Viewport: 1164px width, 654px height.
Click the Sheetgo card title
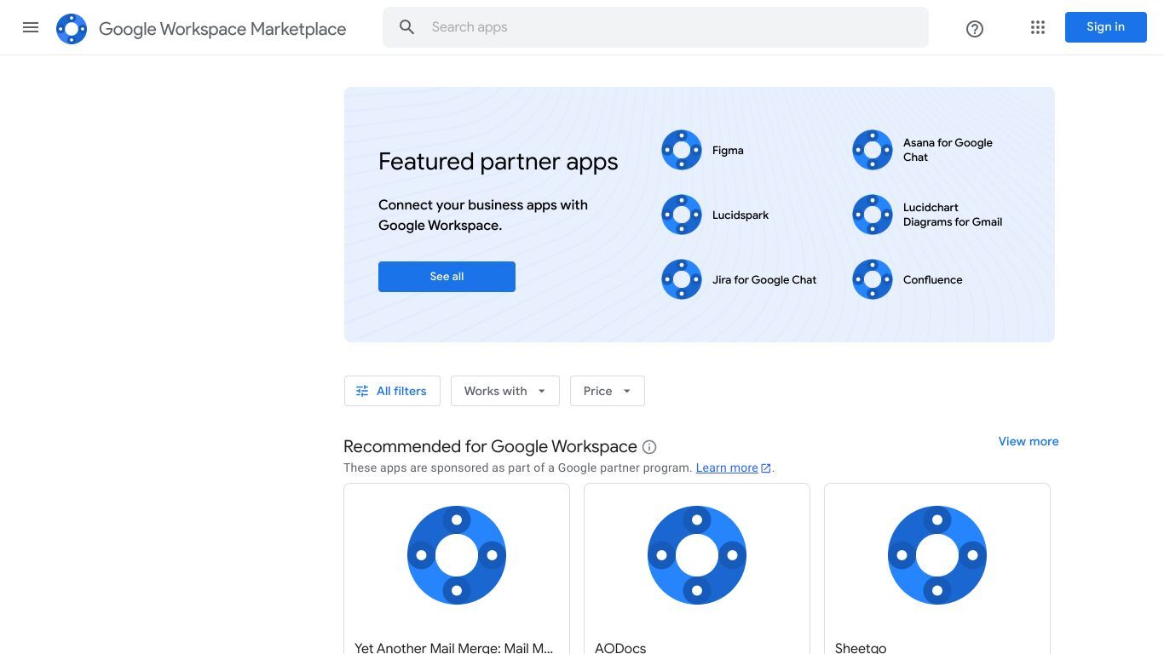pyautogui.click(x=861, y=647)
